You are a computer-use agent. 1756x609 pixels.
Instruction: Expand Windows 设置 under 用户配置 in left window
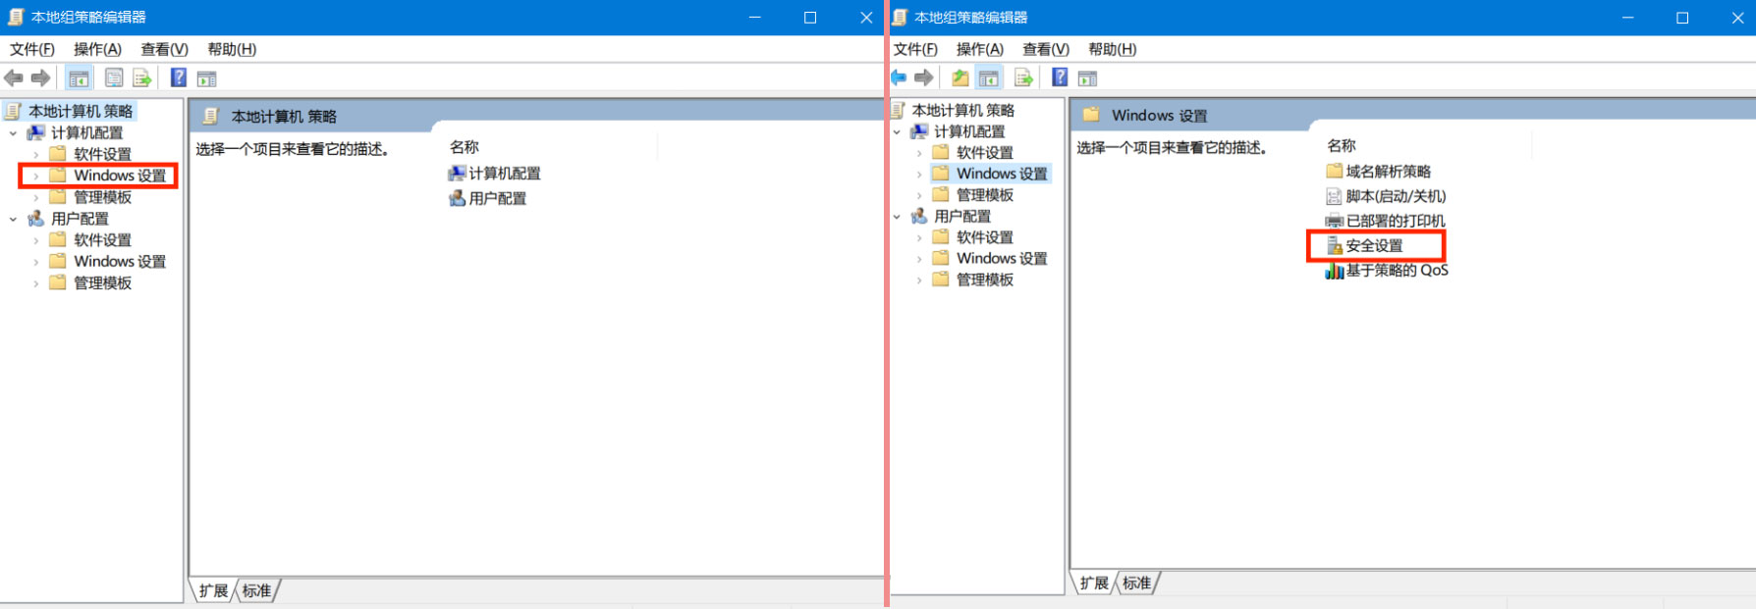coord(36,262)
